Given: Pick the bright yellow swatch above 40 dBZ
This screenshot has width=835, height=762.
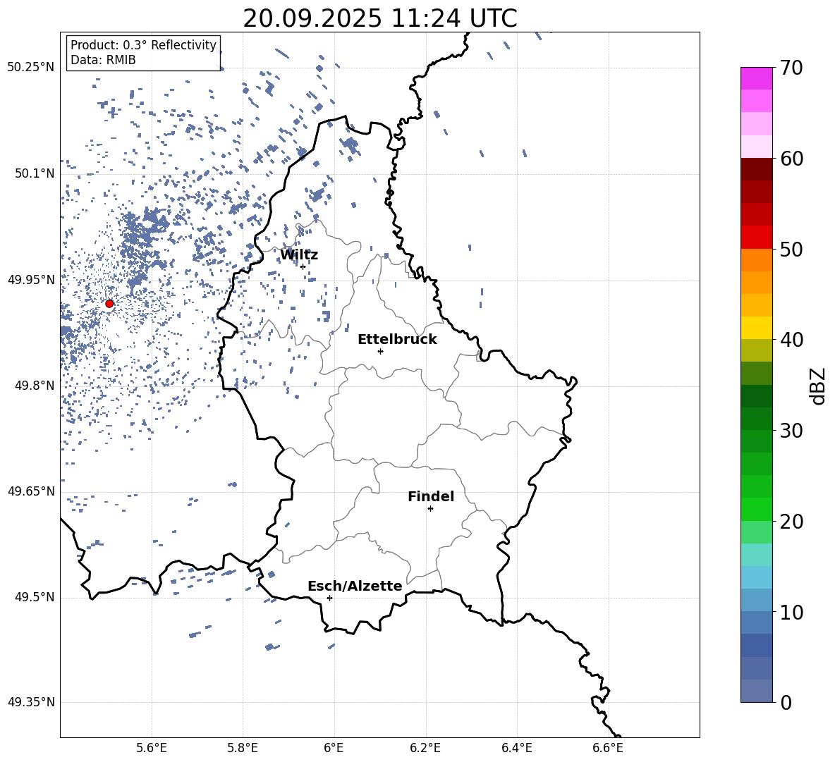Looking at the screenshot, I should 757,328.
